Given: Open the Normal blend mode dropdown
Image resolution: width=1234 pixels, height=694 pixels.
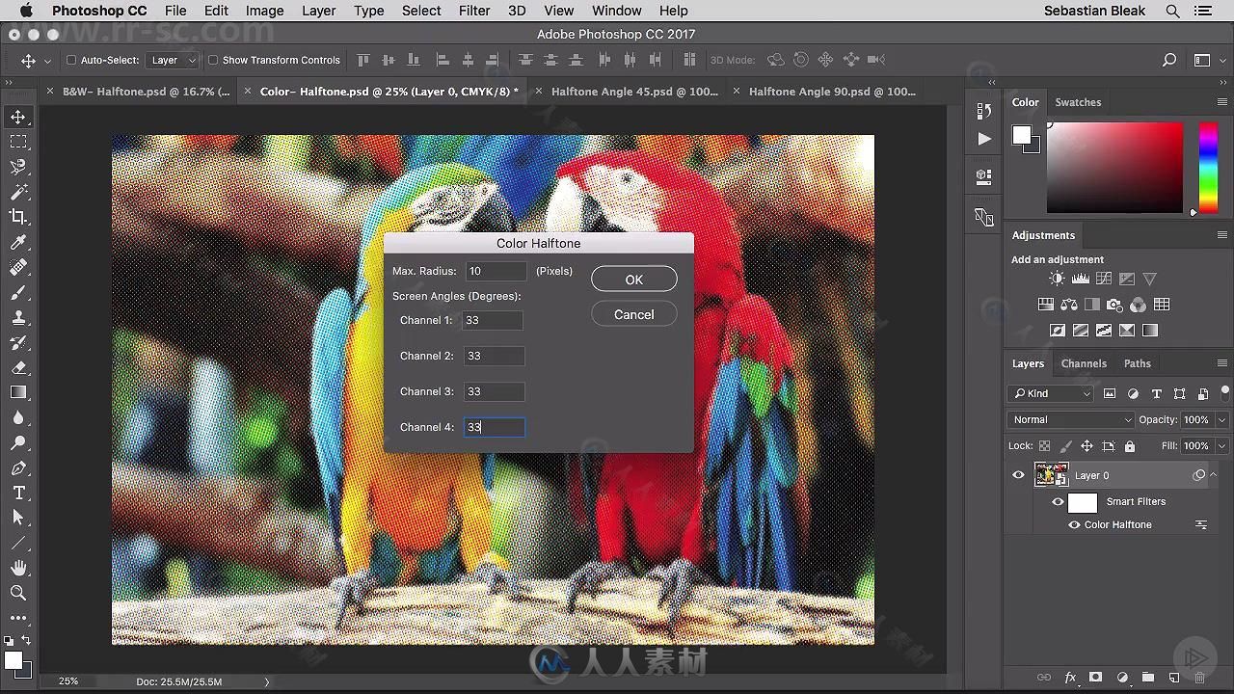Looking at the screenshot, I should (1071, 419).
